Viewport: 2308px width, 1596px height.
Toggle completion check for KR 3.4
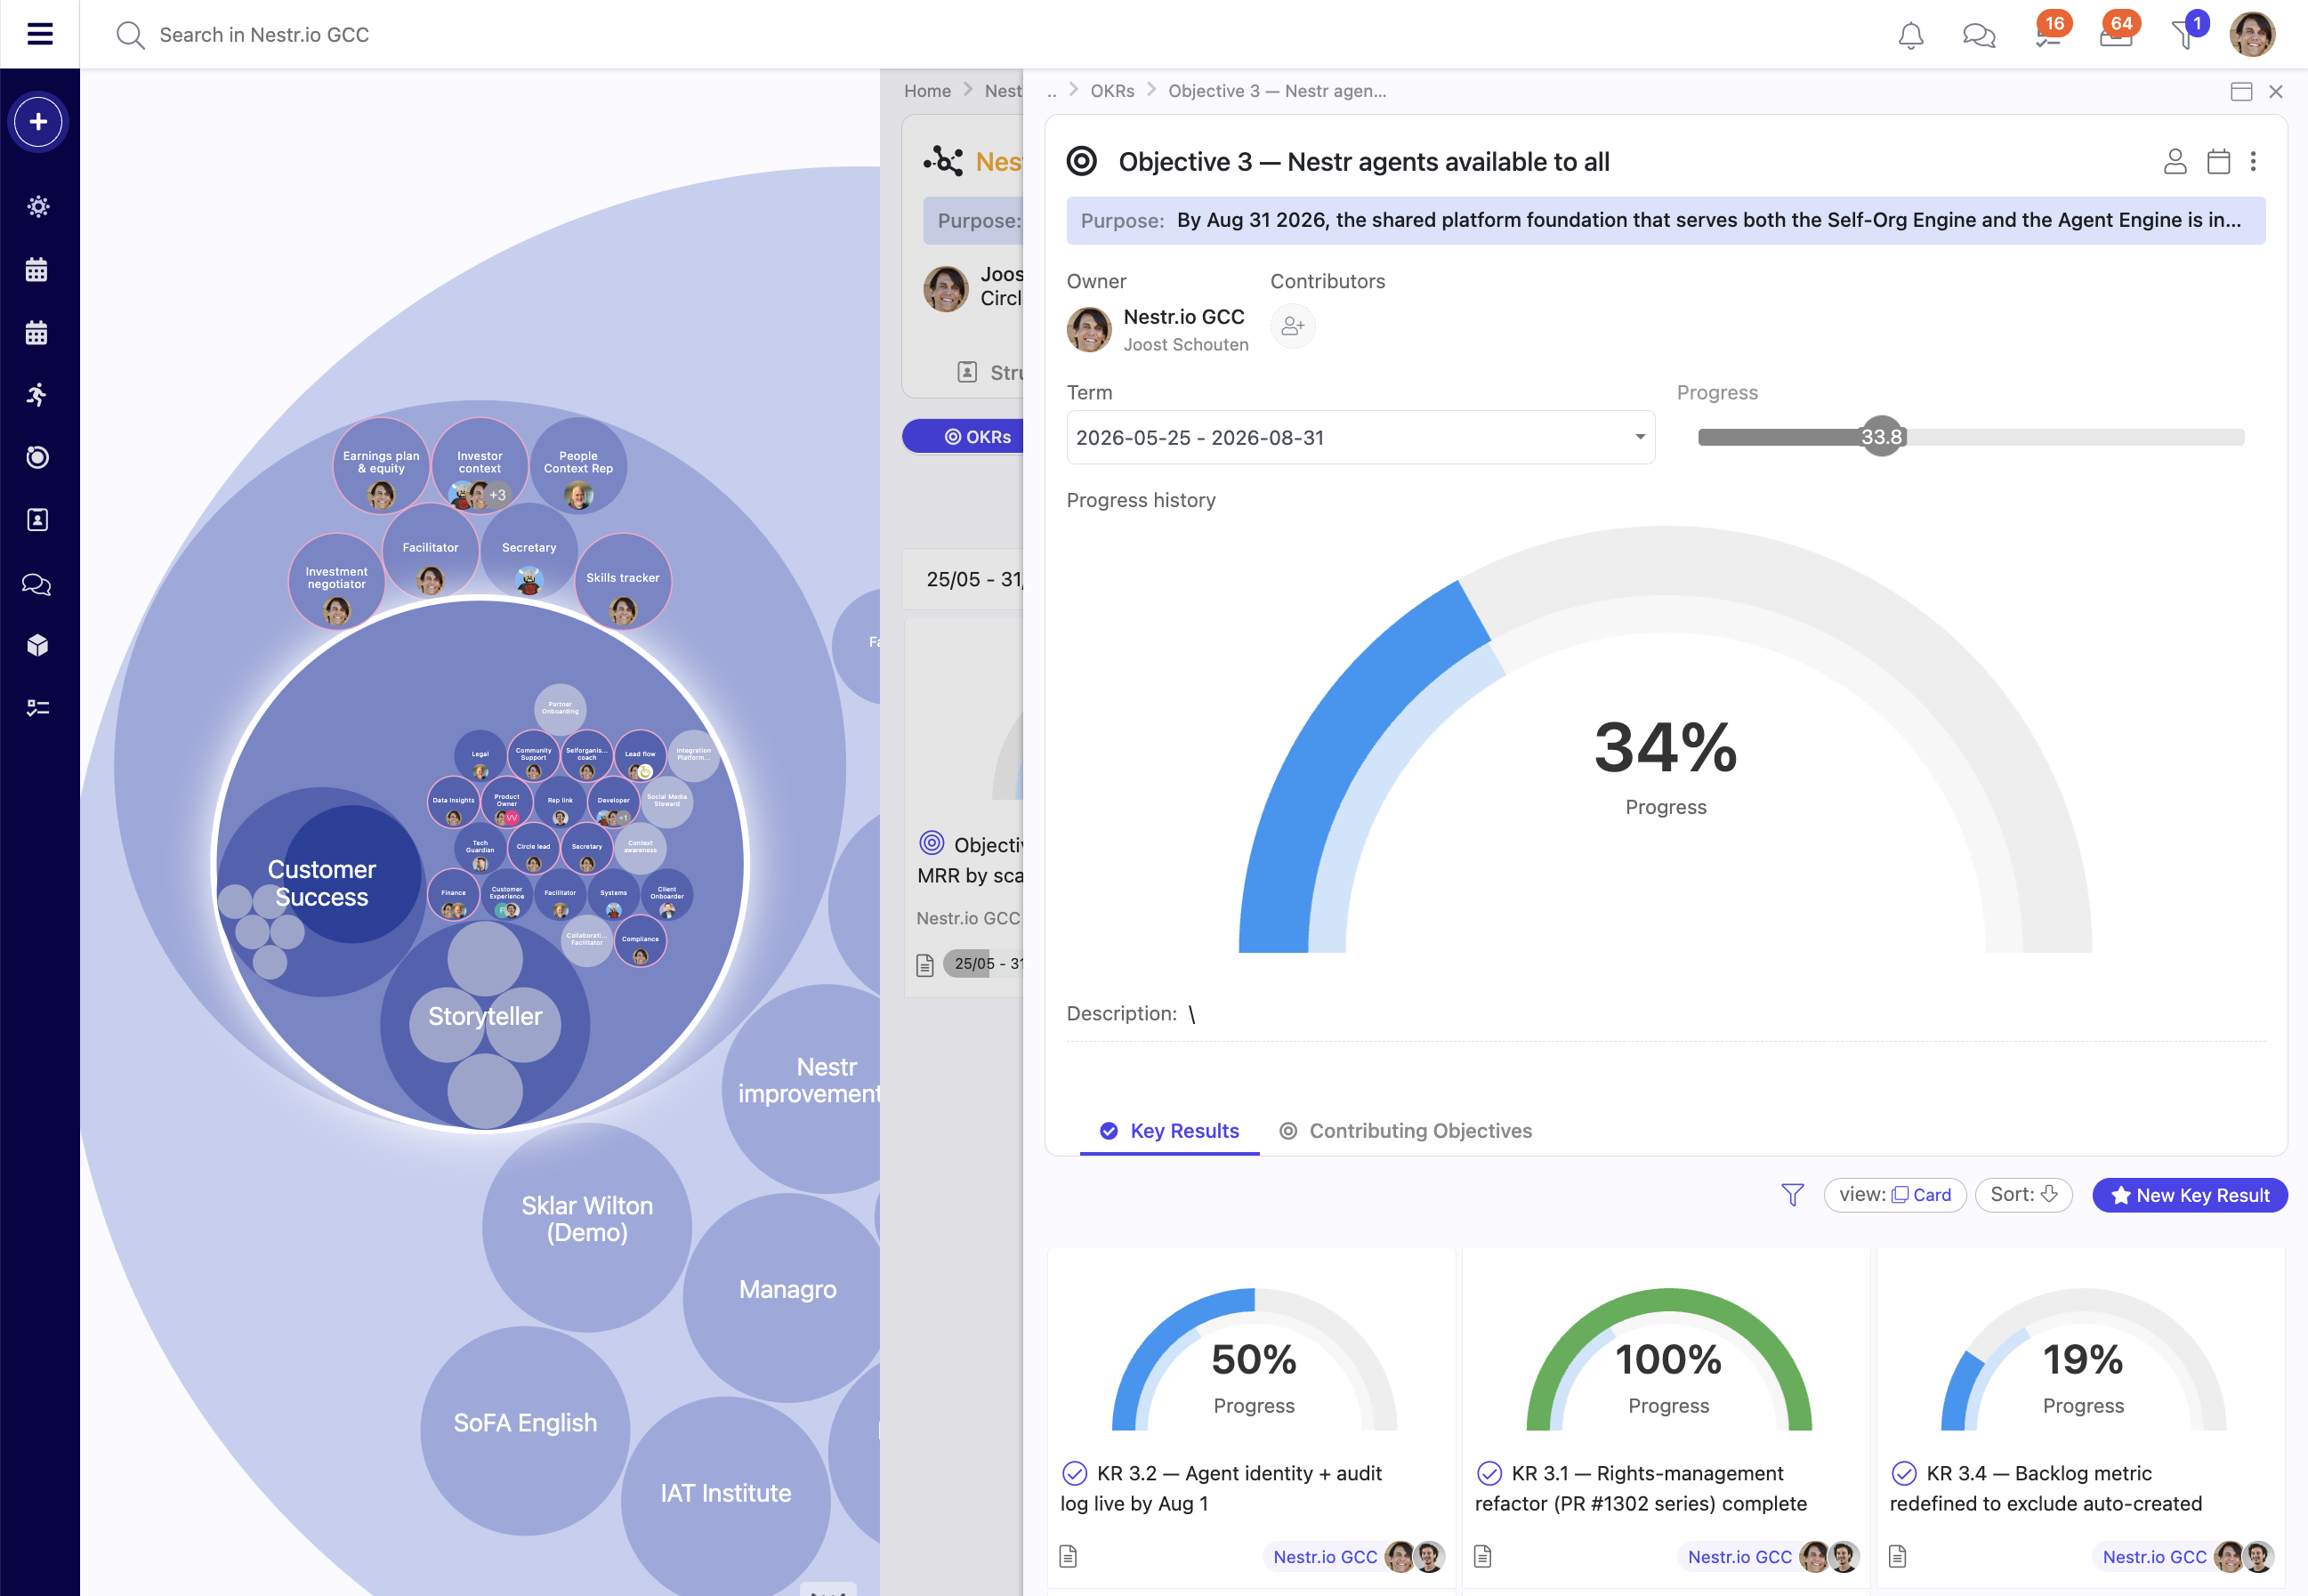(1904, 1473)
